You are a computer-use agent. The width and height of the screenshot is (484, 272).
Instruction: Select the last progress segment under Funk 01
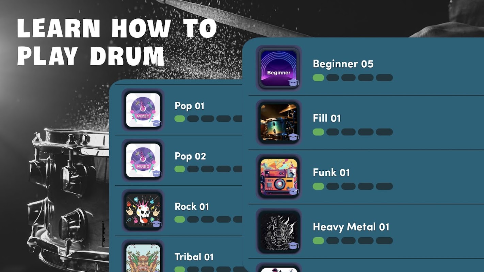pos(384,186)
